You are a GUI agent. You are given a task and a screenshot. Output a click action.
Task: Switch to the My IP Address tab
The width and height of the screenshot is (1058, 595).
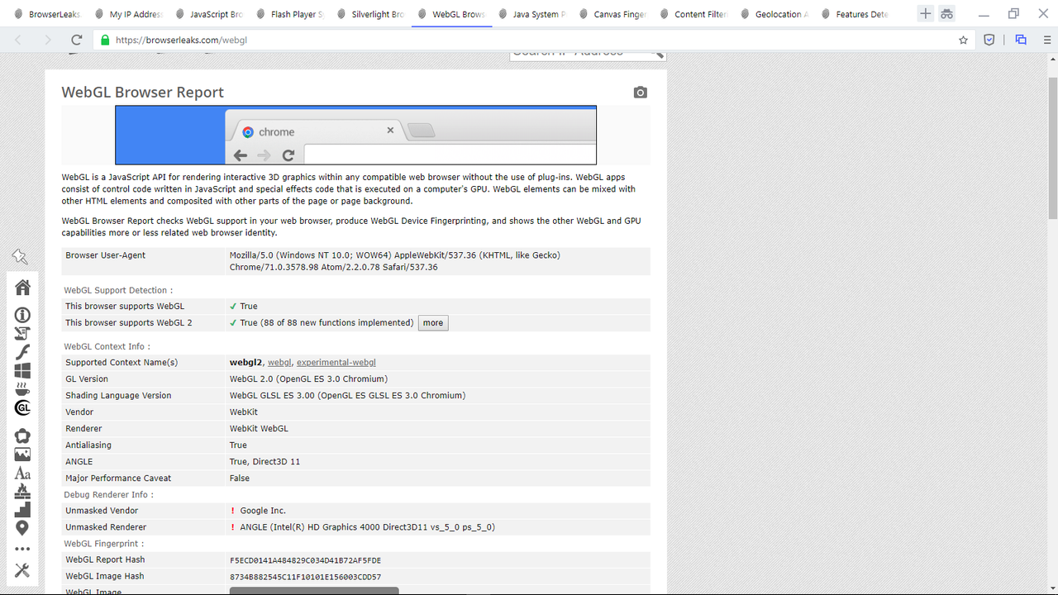coord(128,14)
